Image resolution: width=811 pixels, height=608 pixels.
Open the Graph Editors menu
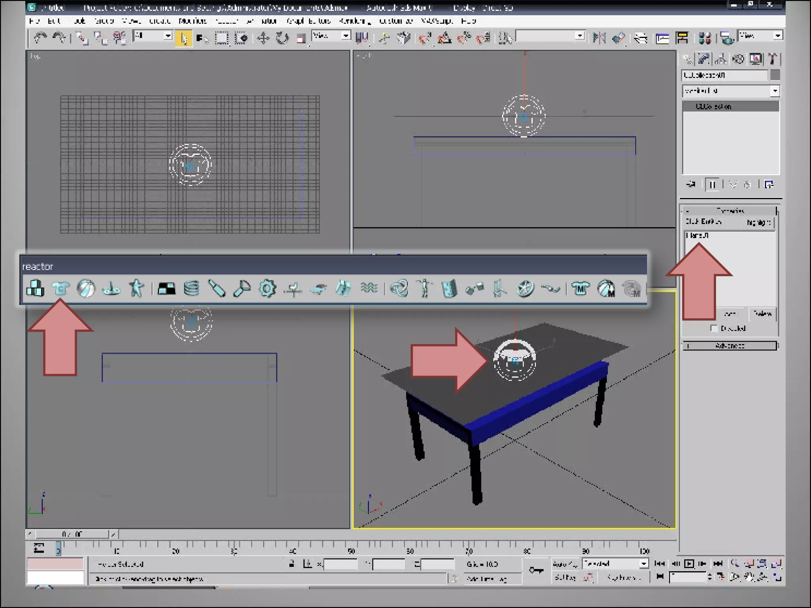(308, 21)
